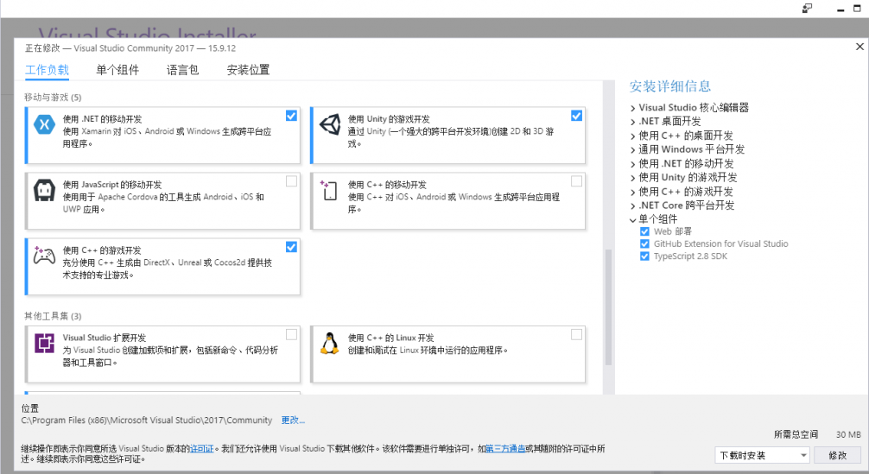Select the 使用 C++ 的 Linux 开发 card title
Image resolution: width=869 pixels, height=474 pixels.
[390, 338]
